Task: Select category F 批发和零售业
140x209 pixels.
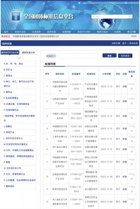Action: (x=11, y=98)
